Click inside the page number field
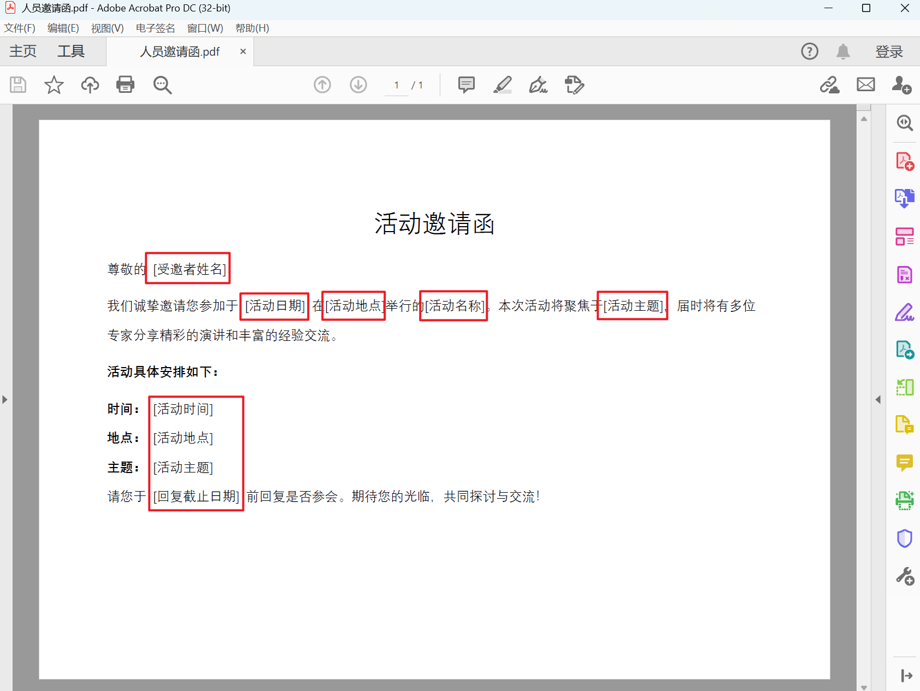The height and width of the screenshot is (691, 920). (396, 85)
